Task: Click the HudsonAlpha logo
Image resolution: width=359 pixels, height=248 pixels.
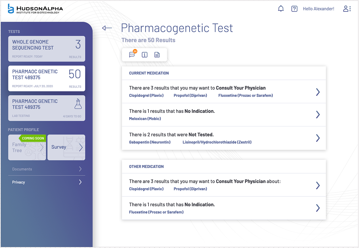Action: [35, 9]
